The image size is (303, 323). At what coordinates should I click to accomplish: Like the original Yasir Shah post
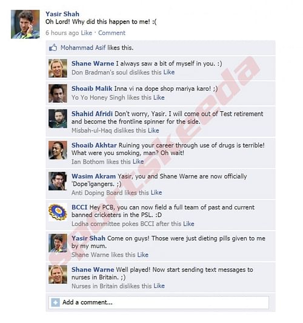click(87, 33)
